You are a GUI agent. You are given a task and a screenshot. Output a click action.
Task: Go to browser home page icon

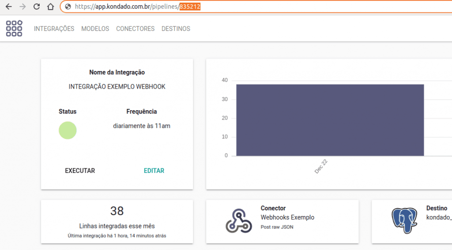(x=51, y=7)
